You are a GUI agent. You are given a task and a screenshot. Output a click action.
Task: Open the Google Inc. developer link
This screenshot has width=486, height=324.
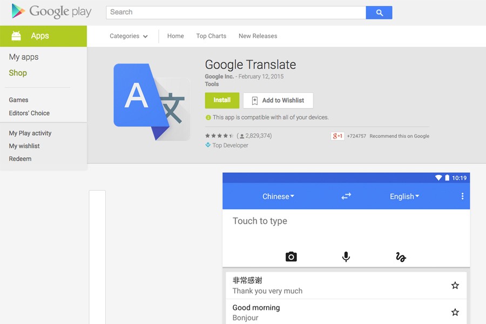click(x=219, y=77)
